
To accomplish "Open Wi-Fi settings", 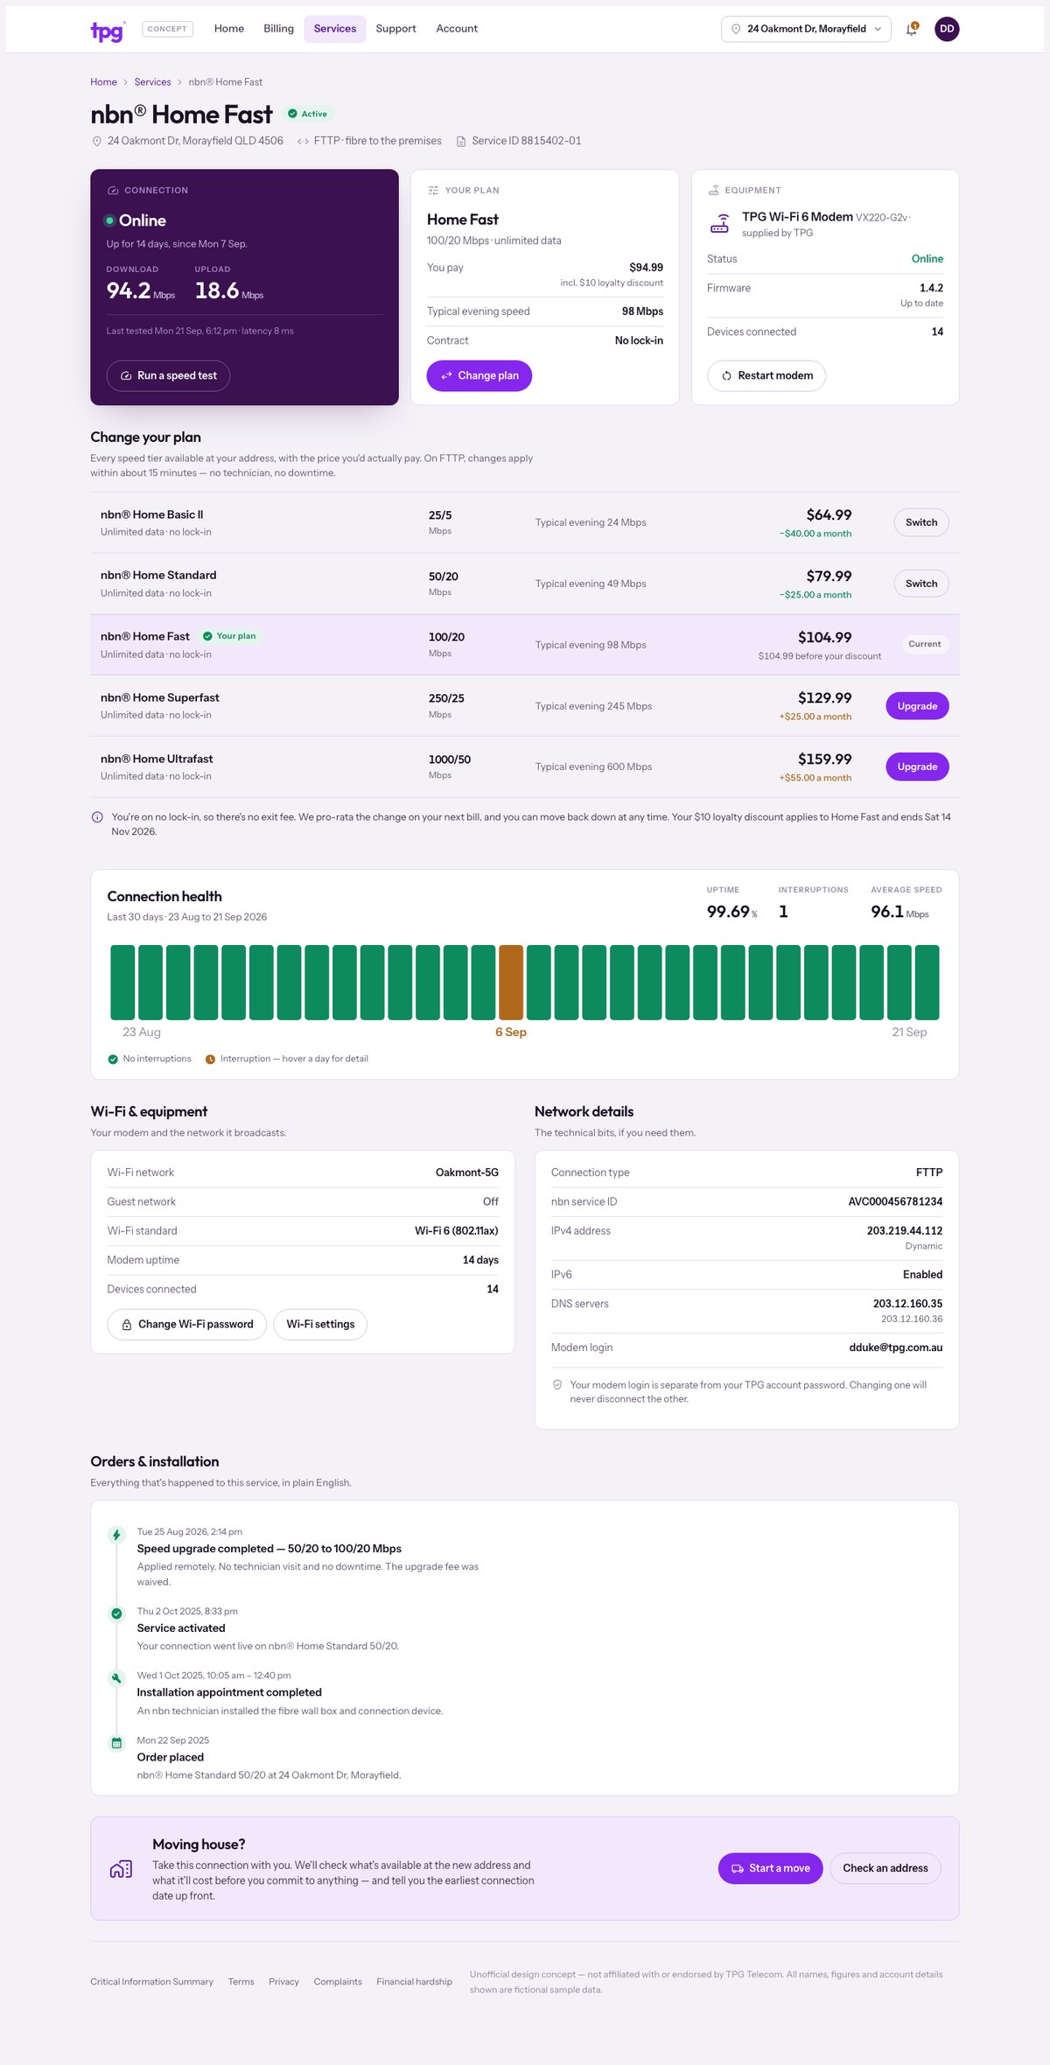I will [320, 1325].
